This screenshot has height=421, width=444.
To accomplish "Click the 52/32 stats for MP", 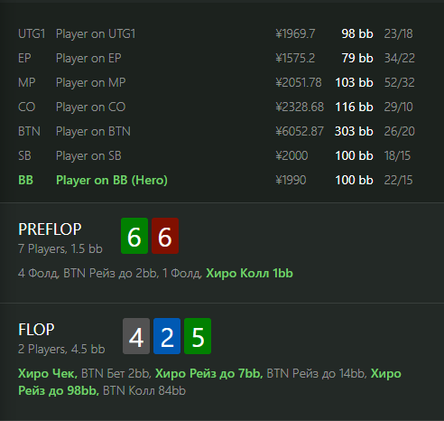I will point(400,82).
